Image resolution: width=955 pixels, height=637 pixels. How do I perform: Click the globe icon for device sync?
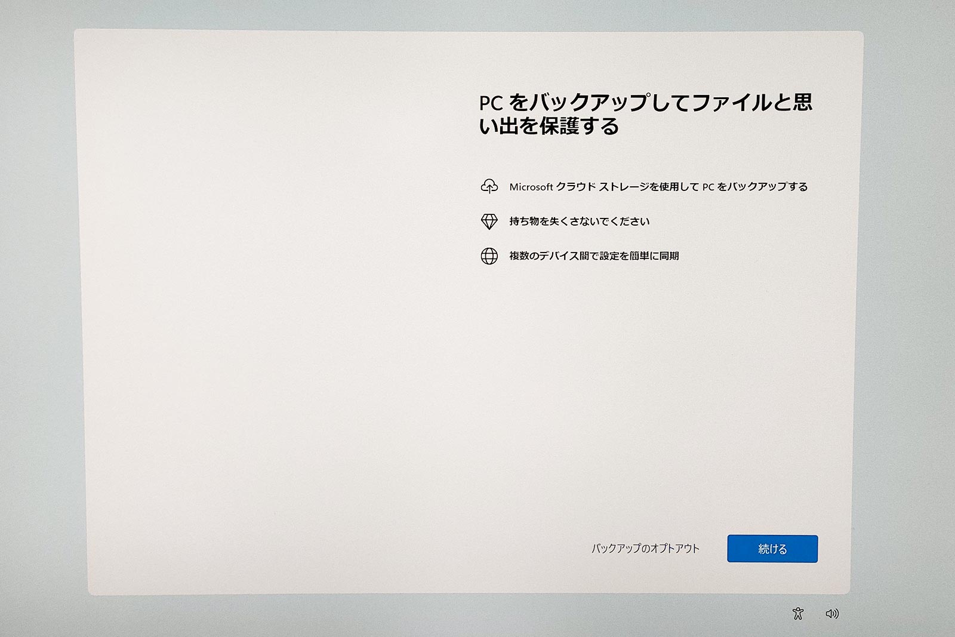click(489, 256)
